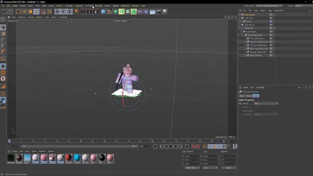
Task: Click the viewport move-camera navigation icon
Action: tap(225, 18)
